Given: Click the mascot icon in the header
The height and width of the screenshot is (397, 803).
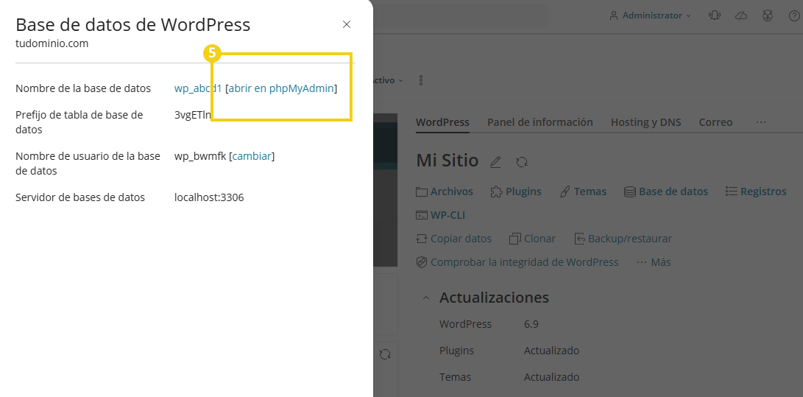Looking at the screenshot, I should click(767, 15).
